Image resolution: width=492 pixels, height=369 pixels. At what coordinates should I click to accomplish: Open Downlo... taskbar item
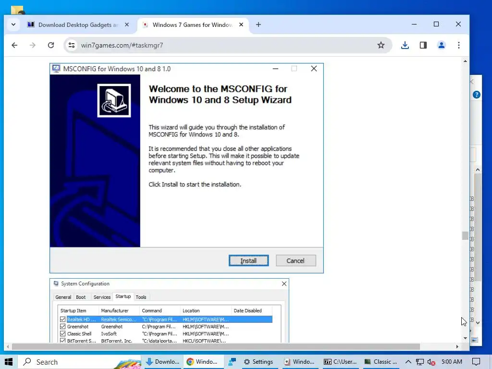coord(162,362)
